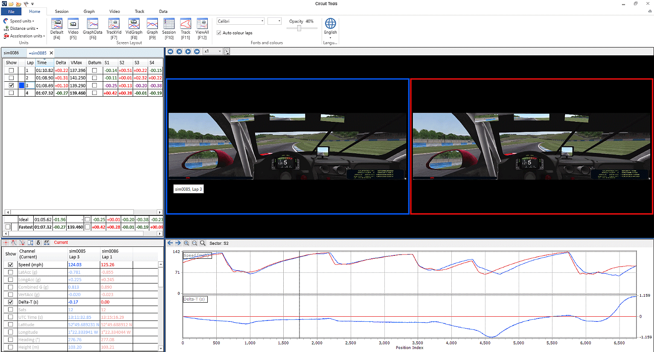This screenshot has height=352, width=654.
Task: Play the lap video
Action: (188, 52)
